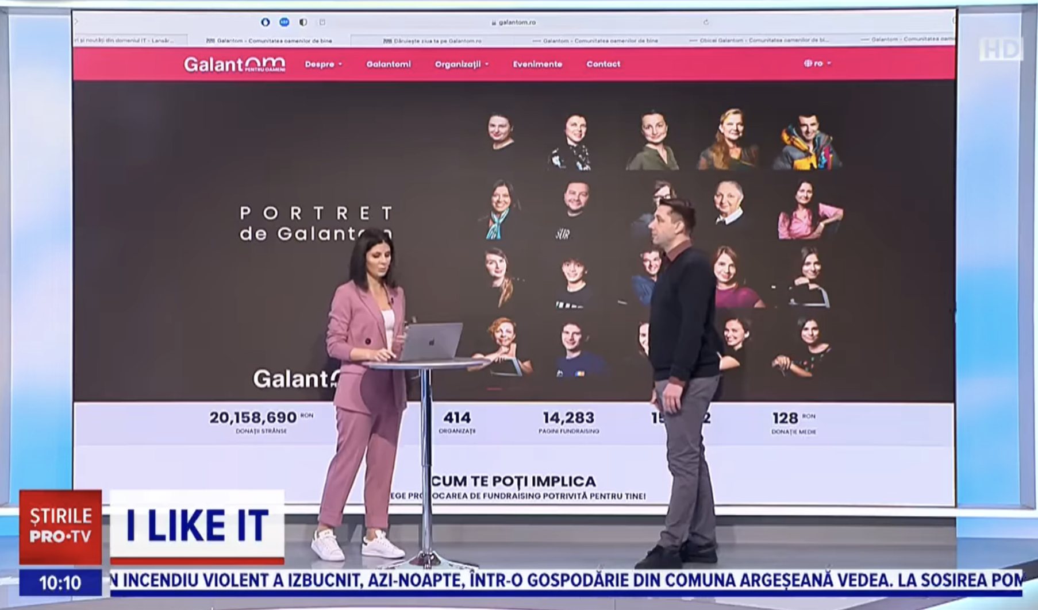Click the Știrile PRO TV logo box
Screen dimensions: 1038x610
pyautogui.click(x=60, y=527)
